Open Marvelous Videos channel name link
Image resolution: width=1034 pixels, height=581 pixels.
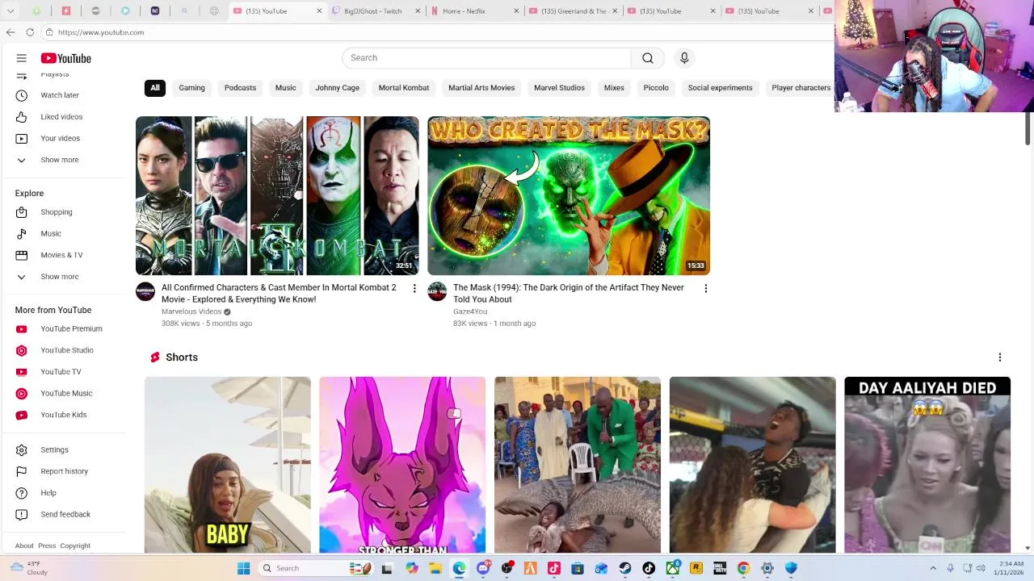tap(191, 311)
